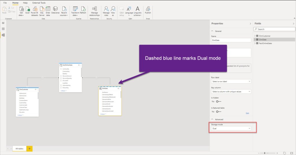Toggle visibility of the DimDate table card
Viewport: 296px width, 155px height.
pos(118,88)
